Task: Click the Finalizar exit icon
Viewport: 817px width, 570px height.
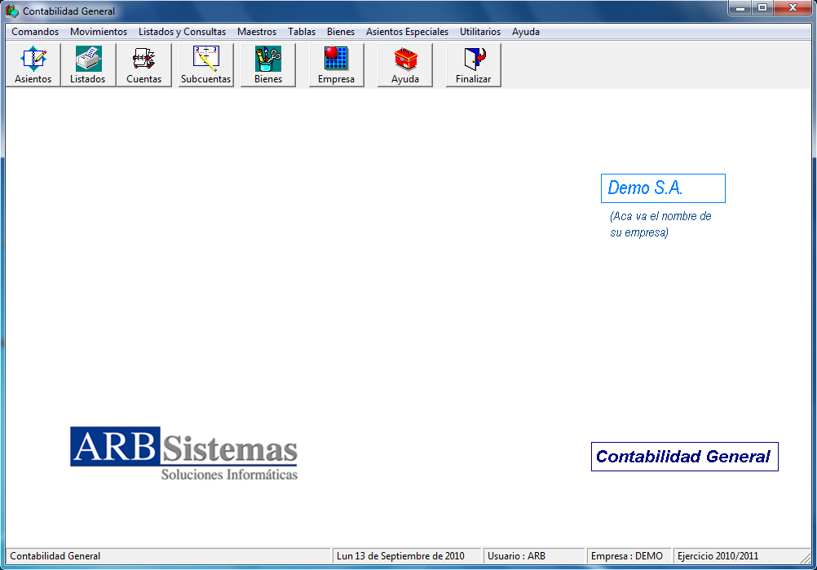Action: pyautogui.click(x=474, y=64)
